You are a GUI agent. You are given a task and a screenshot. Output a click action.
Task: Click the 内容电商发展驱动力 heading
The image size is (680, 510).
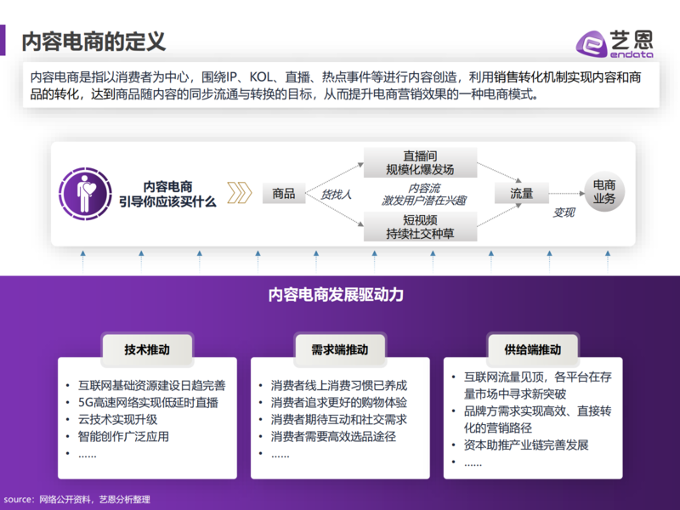coord(336,295)
